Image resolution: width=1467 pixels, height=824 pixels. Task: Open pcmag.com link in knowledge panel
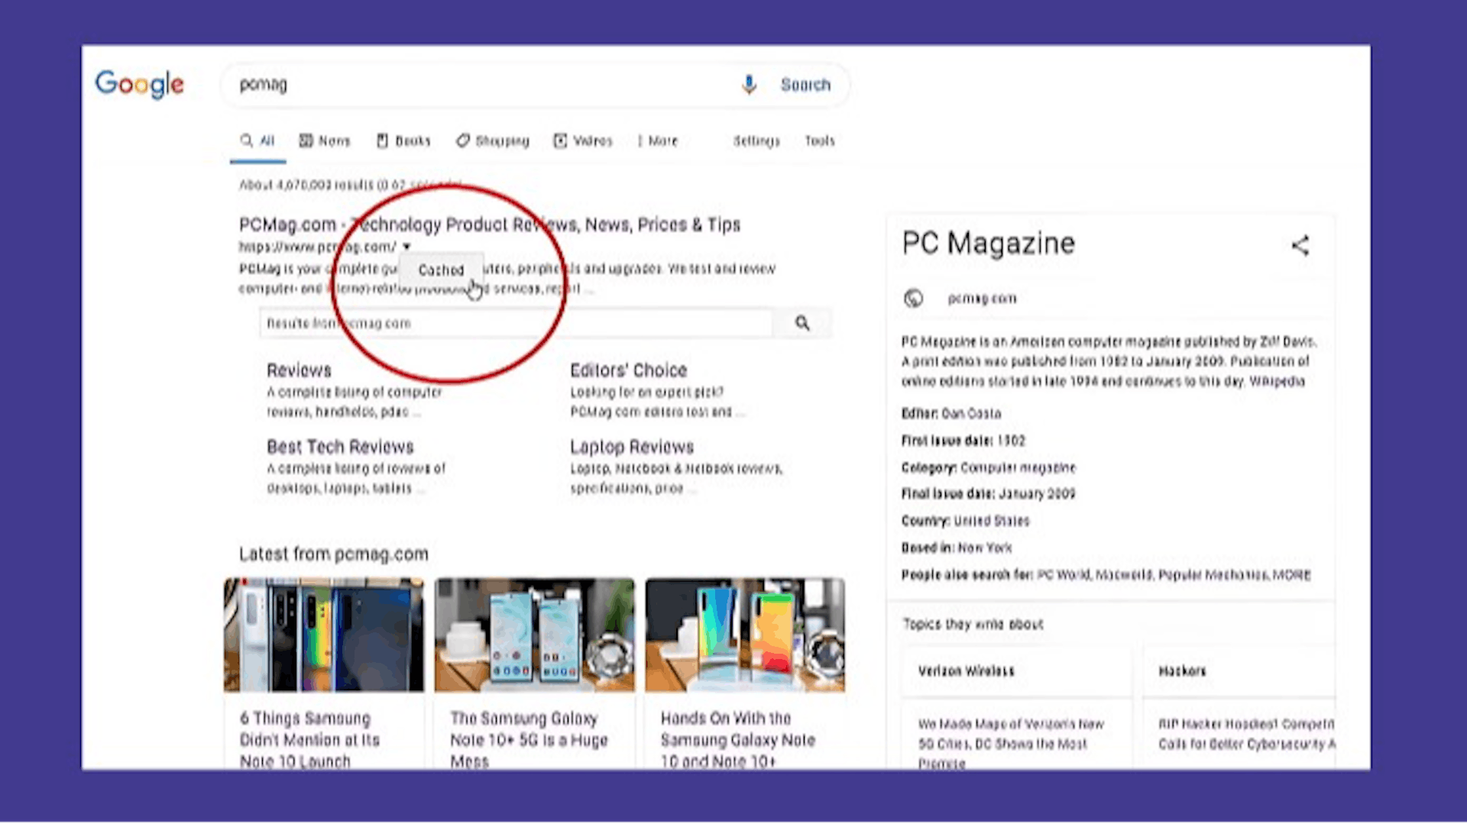pos(982,299)
